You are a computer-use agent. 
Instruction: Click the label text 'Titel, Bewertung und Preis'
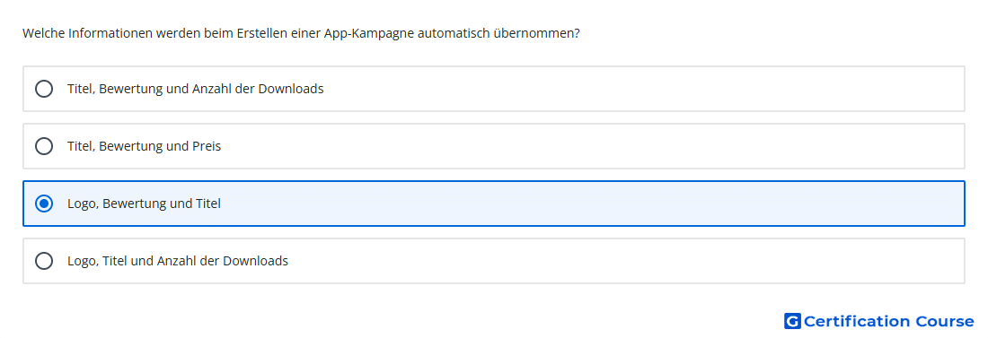click(145, 146)
